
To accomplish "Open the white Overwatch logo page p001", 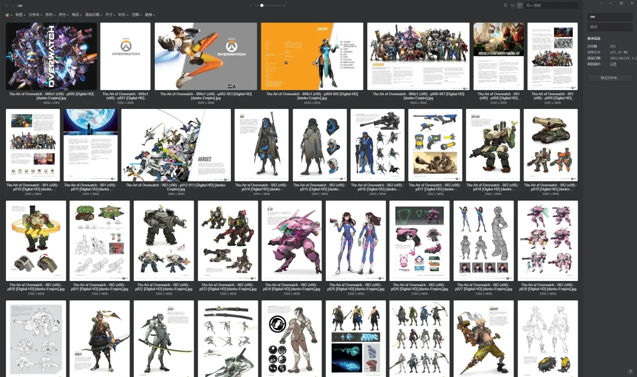I will [x=125, y=56].
